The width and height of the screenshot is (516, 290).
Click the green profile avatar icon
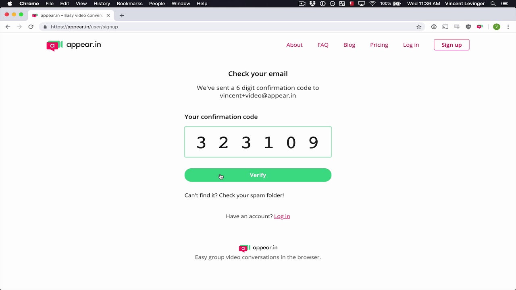(497, 27)
